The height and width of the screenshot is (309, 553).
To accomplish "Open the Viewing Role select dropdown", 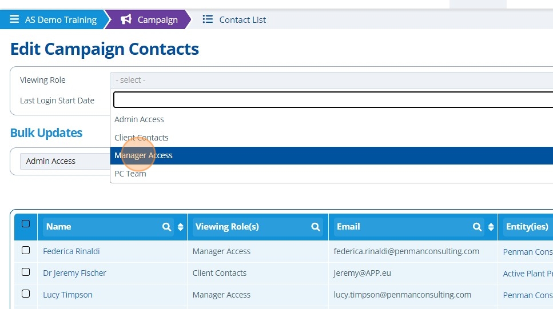I will tap(332, 80).
